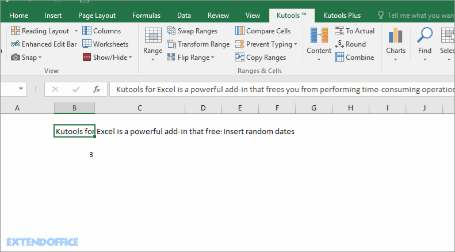Click the Transform Range icon
455x252 pixels.
click(x=171, y=44)
